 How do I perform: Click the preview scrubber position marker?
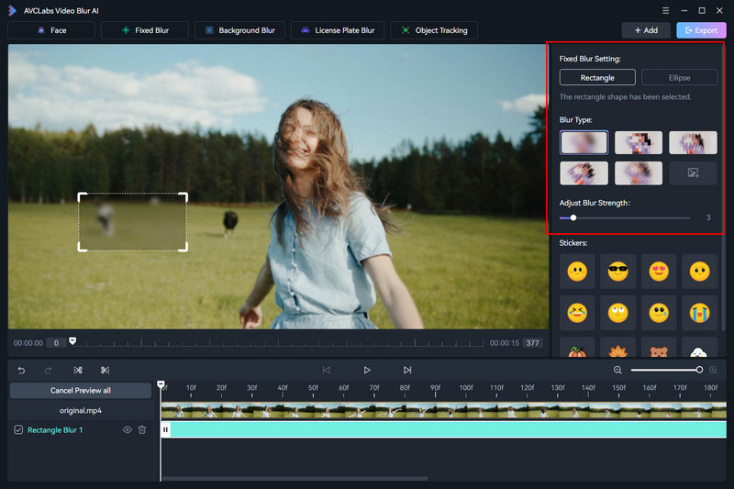point(72,340)
